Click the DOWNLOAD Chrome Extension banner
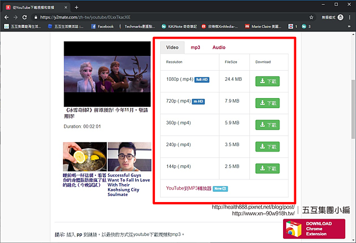Screen dimensions: 356x243 coord(314,229)
